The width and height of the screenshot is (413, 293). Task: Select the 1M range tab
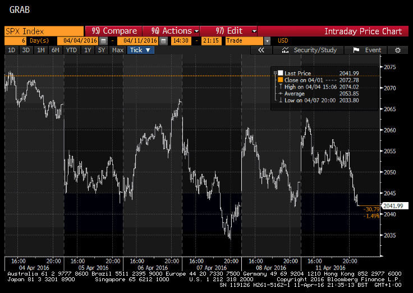[40, 50]
